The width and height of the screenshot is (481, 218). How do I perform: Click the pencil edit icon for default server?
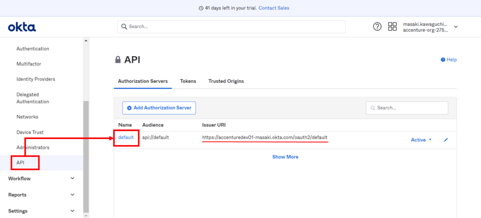tap(446, 140)
